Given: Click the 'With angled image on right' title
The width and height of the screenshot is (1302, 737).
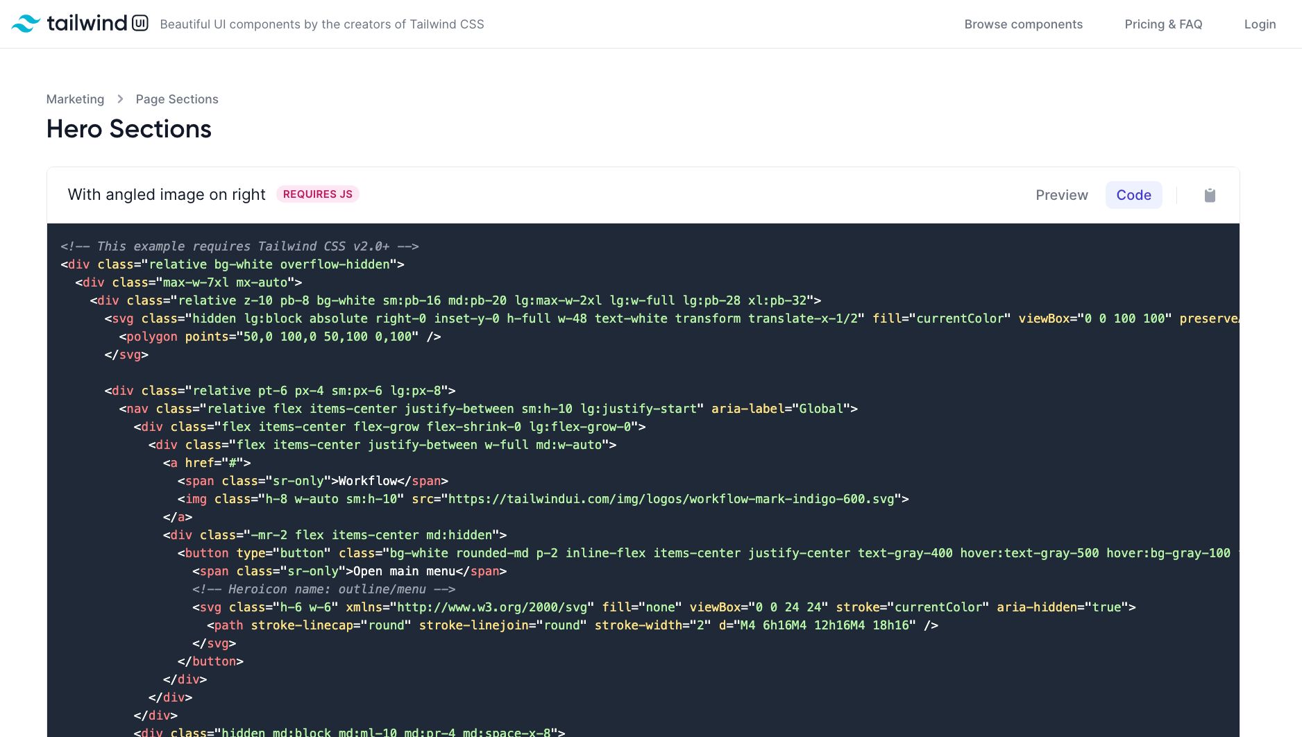Looking at the screenshot, I should (x=167, y=194).
